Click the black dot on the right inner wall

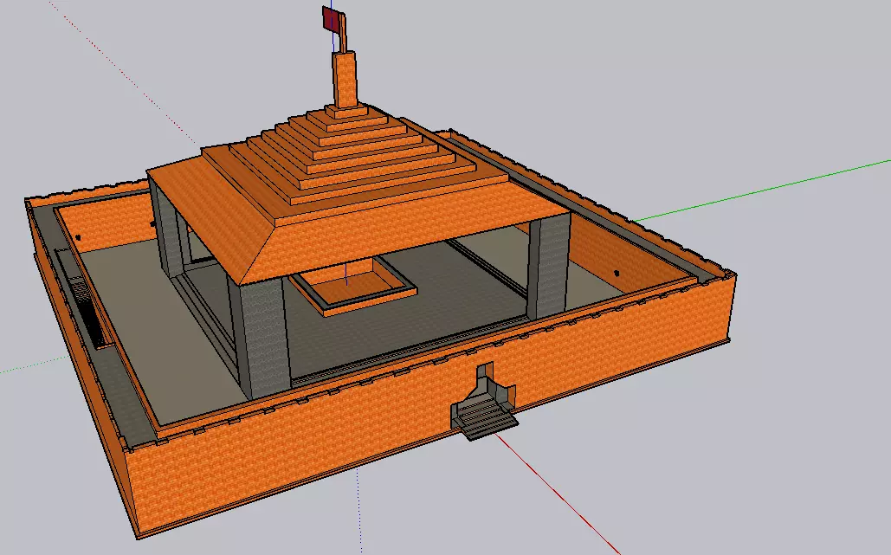(617, 274)
